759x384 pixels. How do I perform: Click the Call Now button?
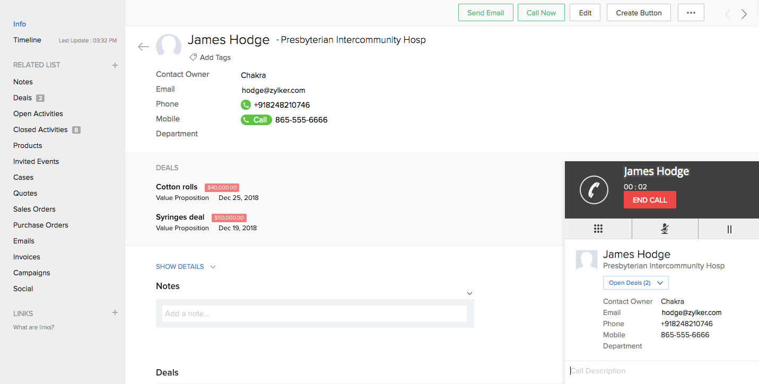pyautogui.click(x=541, y=13)
